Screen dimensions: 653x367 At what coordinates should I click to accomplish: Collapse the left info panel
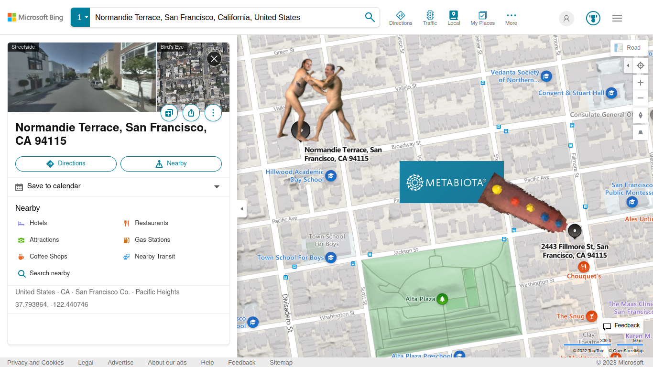point(242,209)
